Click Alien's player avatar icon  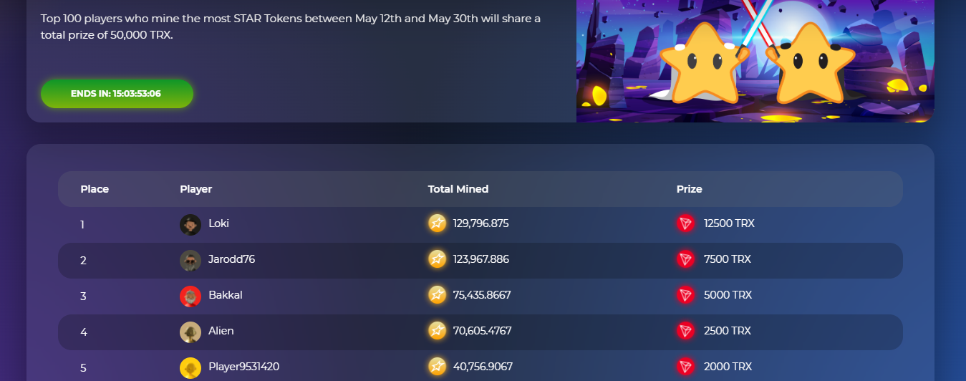[x=190, y=332]
